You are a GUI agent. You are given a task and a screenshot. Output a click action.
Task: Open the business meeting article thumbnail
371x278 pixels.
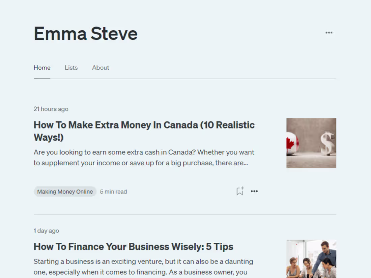point(311,259)
